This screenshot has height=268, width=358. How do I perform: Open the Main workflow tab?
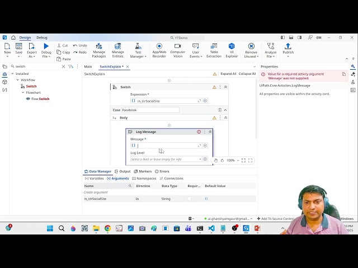tap(88, 66)
